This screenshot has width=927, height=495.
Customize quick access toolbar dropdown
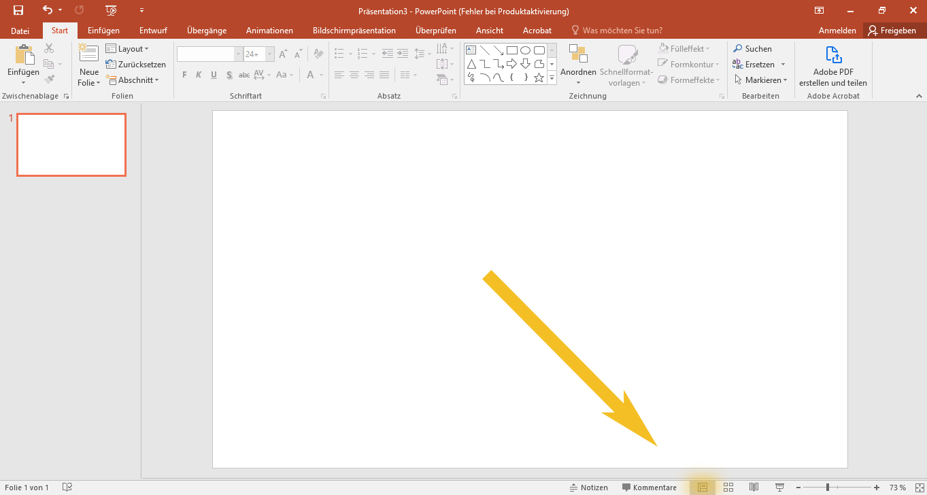(141, 10)
